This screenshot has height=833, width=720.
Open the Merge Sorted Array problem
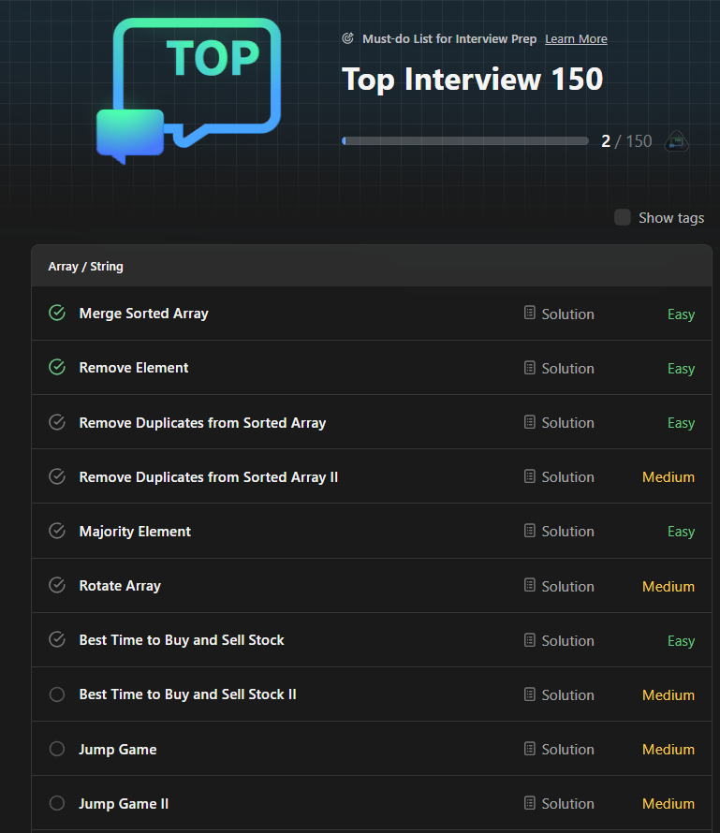pyautogui.click(x=143, y=314)
